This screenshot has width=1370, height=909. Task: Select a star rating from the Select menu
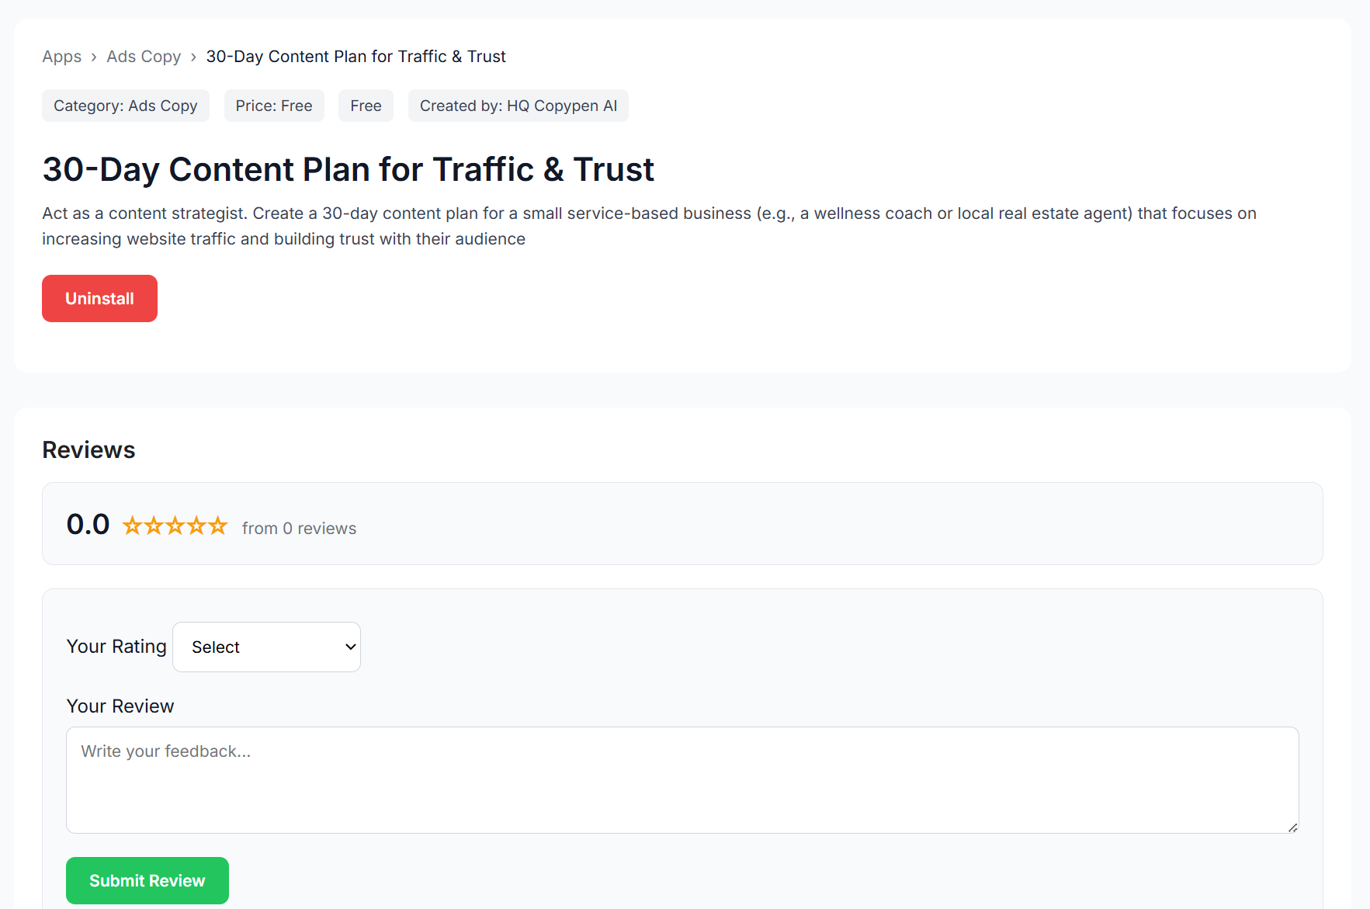pyautogui.click(x=266, y=647)
